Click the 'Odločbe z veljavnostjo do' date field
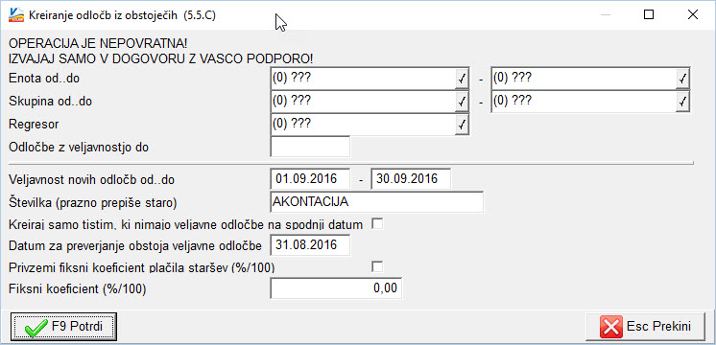Screen dimensions: 716x345 click(311, 147)
